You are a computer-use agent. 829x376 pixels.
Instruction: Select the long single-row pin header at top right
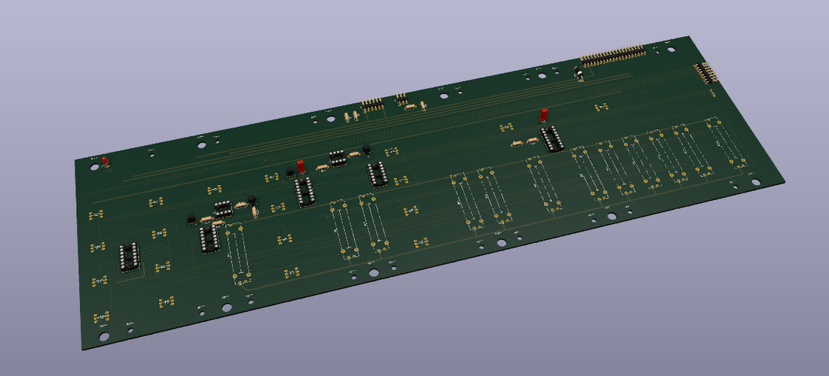[613, 56]
